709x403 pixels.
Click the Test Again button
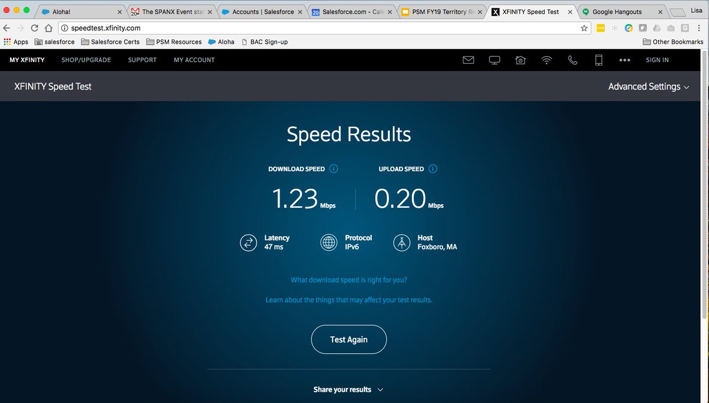click(349, 339)
